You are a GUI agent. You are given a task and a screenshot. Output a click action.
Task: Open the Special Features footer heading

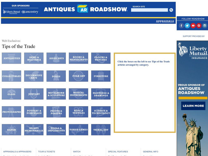(118, 152)
